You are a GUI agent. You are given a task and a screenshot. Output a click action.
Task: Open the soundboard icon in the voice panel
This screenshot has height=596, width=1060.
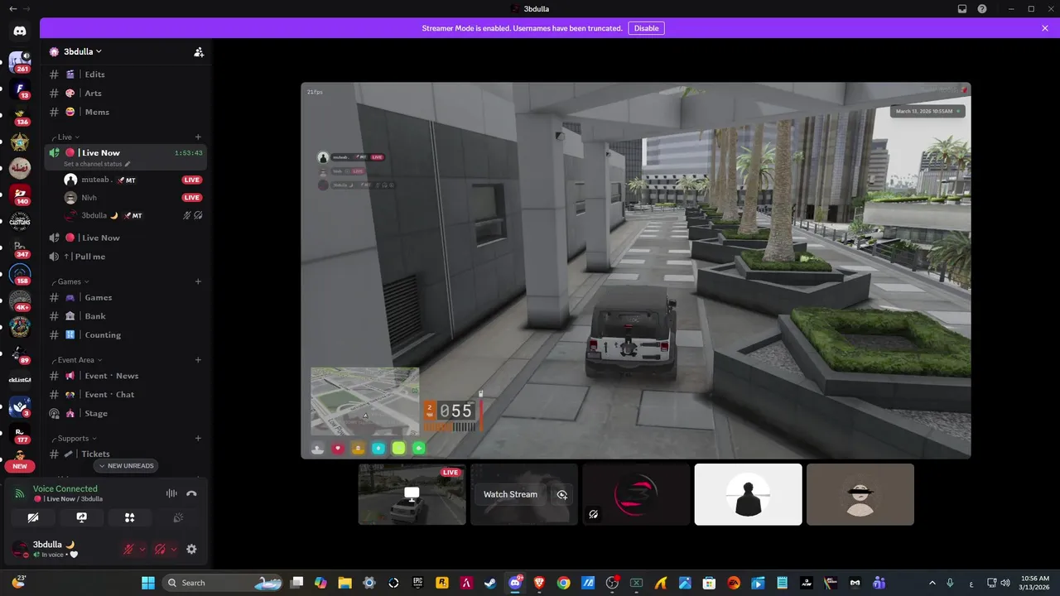[x=177, y=517]
